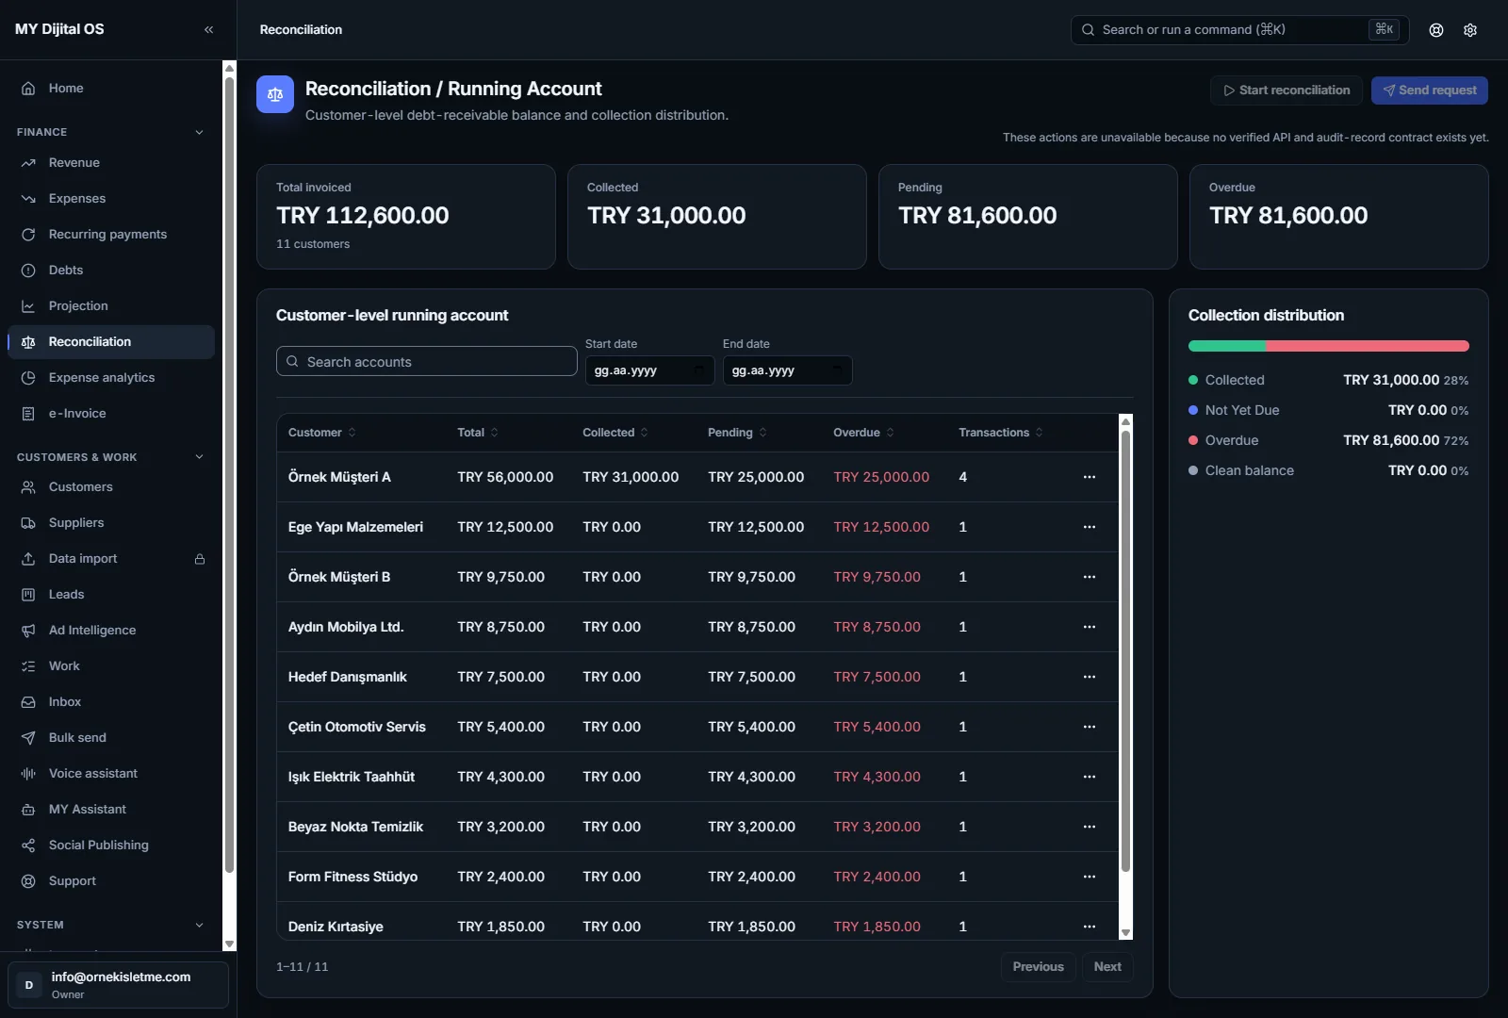
Task: Open the help lifebuoy icon in header
Action: pyautogui.click(x=1436, y=30)
